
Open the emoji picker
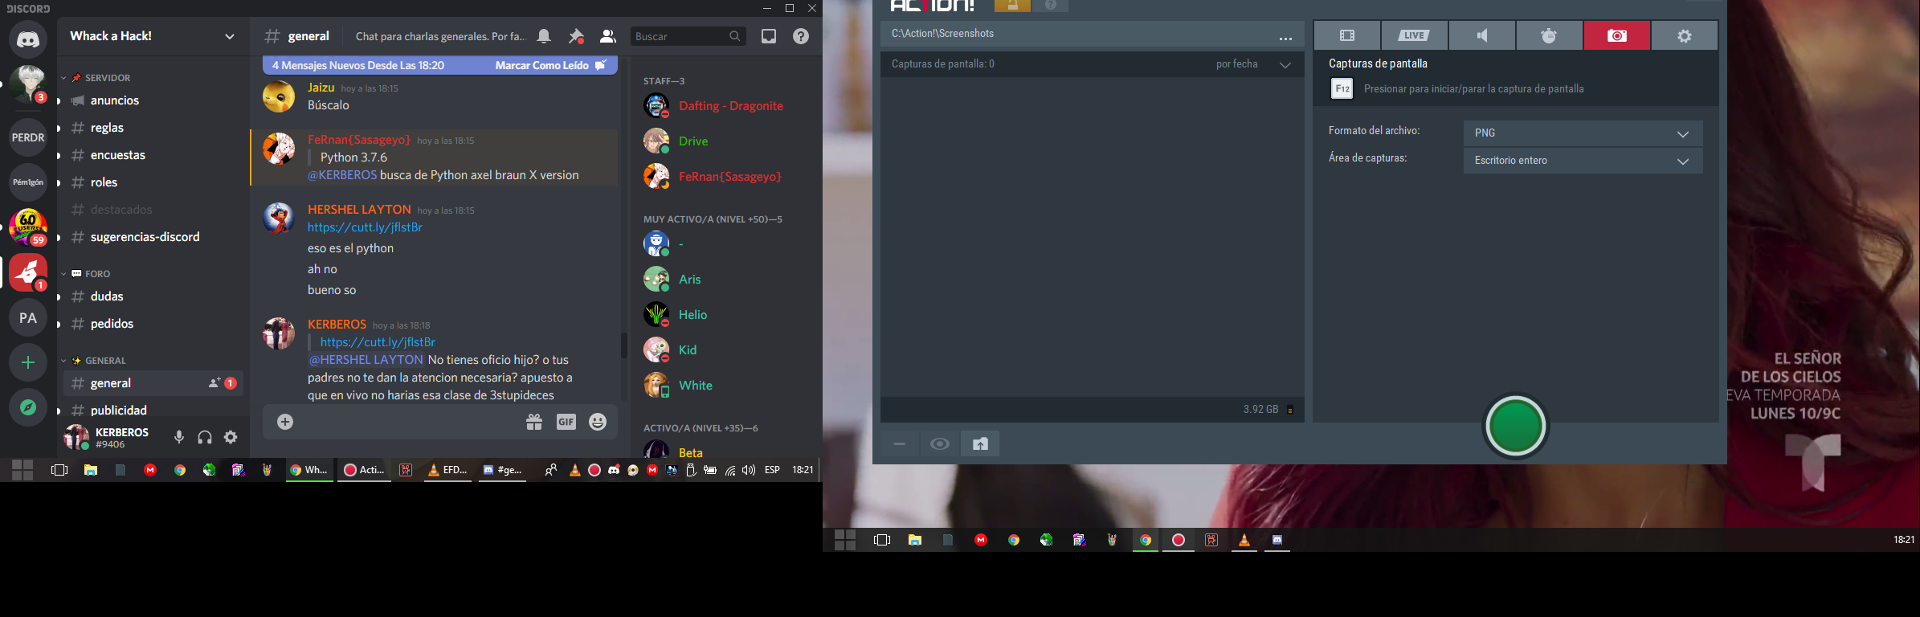coord(598,422)
